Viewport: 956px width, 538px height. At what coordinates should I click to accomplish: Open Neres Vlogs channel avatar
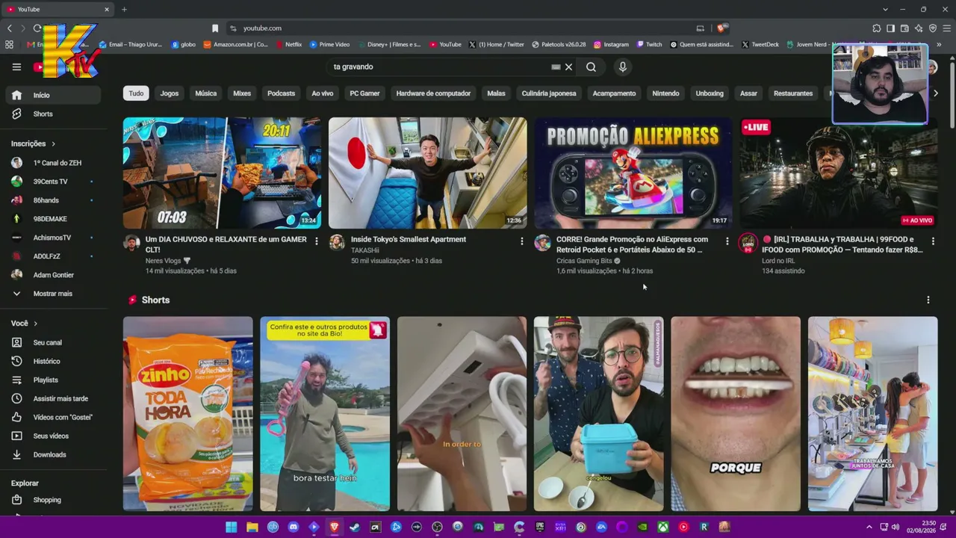tap(131, 243)
